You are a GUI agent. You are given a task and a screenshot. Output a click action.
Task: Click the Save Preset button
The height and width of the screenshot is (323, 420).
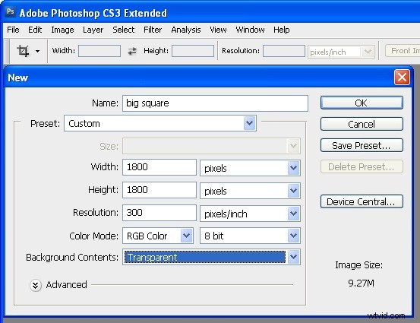pyautogui.click(x=362, y=145)
